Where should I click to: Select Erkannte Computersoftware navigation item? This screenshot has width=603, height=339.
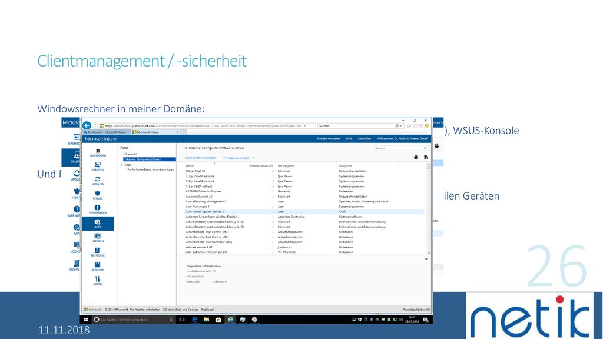point(149,159)
